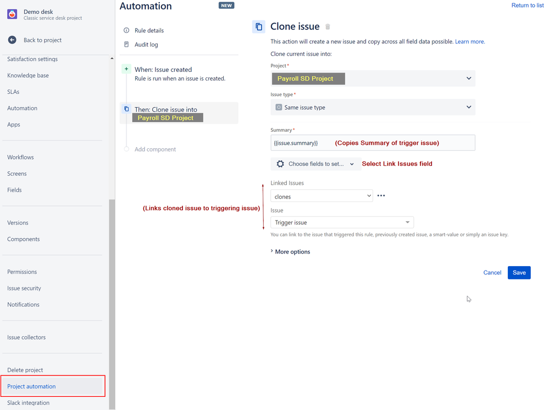Image resolution: width=549 pixels, height=410 pixels.
Task: Open the Linked Issues clones dropdown
Action: click(x=321, y=196)
